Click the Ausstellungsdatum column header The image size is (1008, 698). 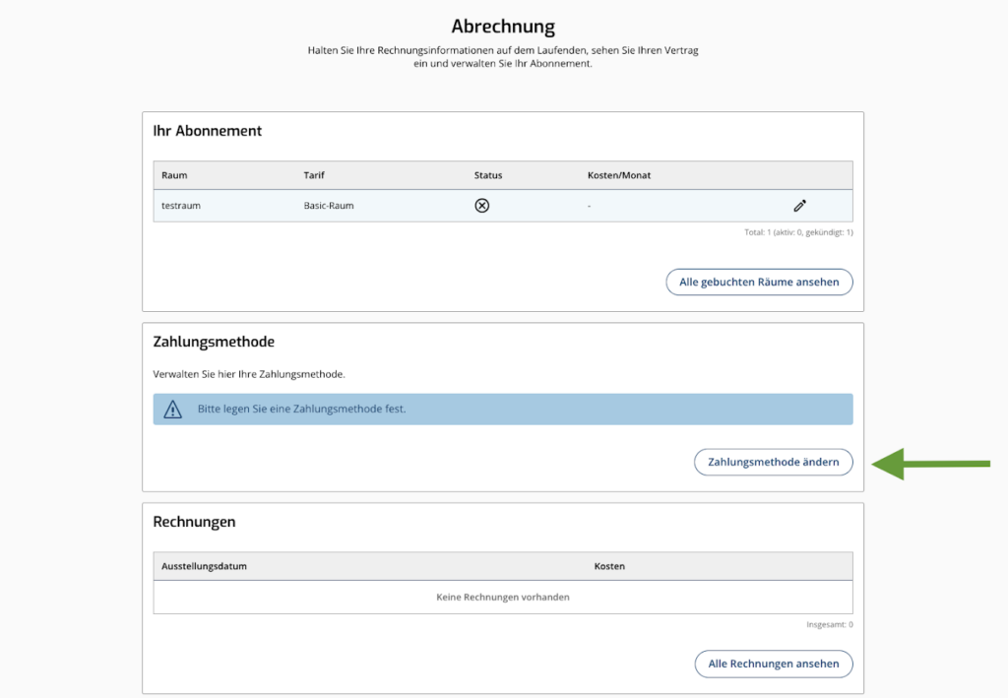tap(204, 566)
